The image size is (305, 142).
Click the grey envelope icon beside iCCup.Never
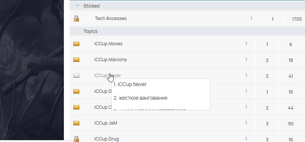pyautogui.click(x=76, y=76)
